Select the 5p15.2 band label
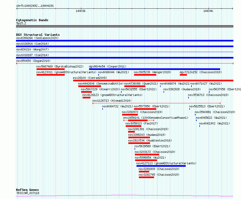 (x=21, y=23)
